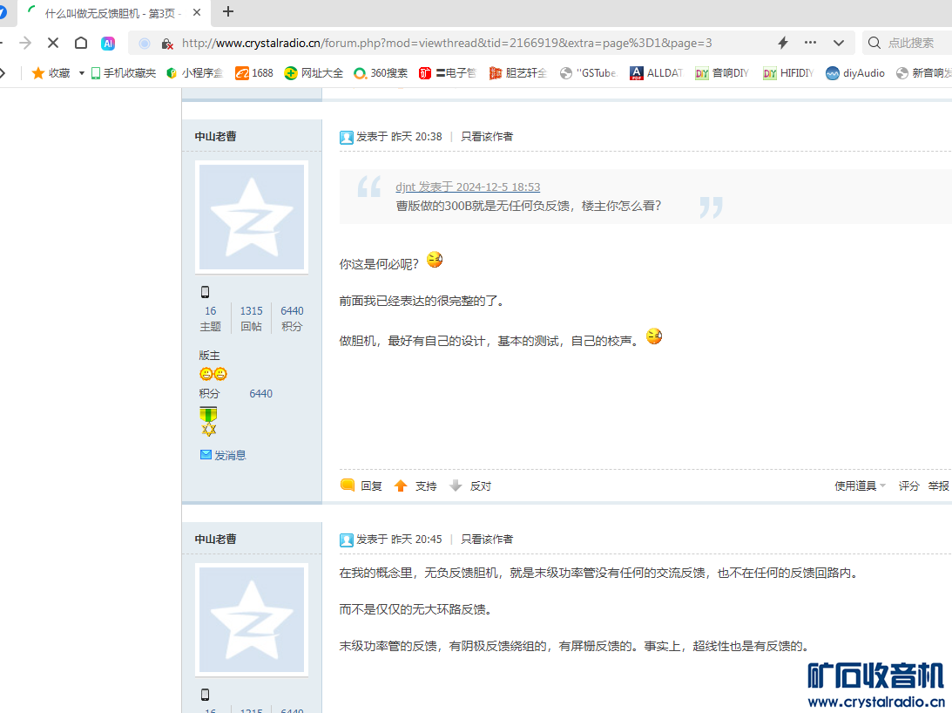This screenshot has width=952, height=713.
Task: Click the phone icon under second avatar
Action: (x=206, y=694)
